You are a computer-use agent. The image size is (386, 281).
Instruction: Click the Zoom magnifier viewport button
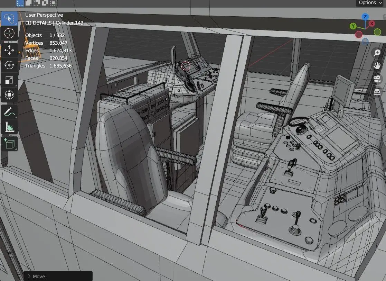(377, 53)
